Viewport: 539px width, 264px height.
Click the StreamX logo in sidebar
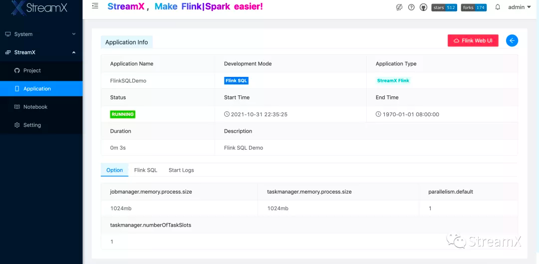point(41,7)
